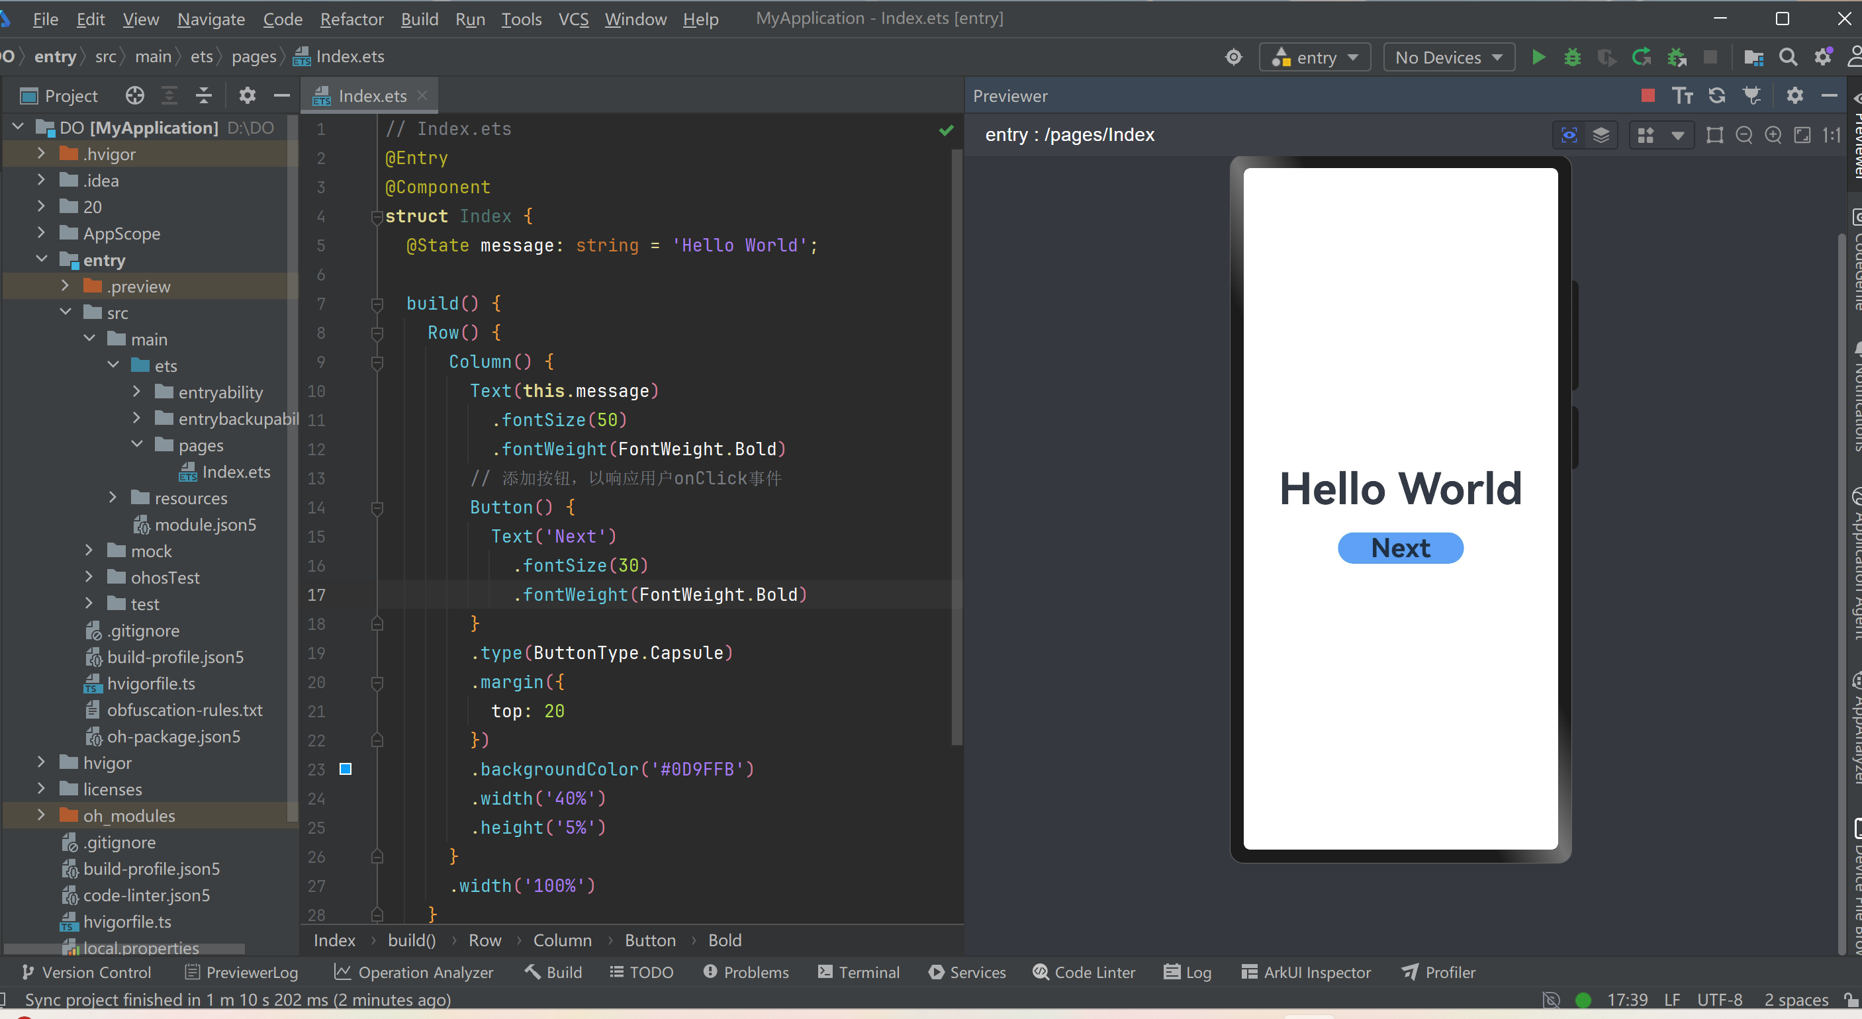This screenshot has height=1019, width=1862.
Task: Zoom in on the device preview
Action: pos(1773,135)
